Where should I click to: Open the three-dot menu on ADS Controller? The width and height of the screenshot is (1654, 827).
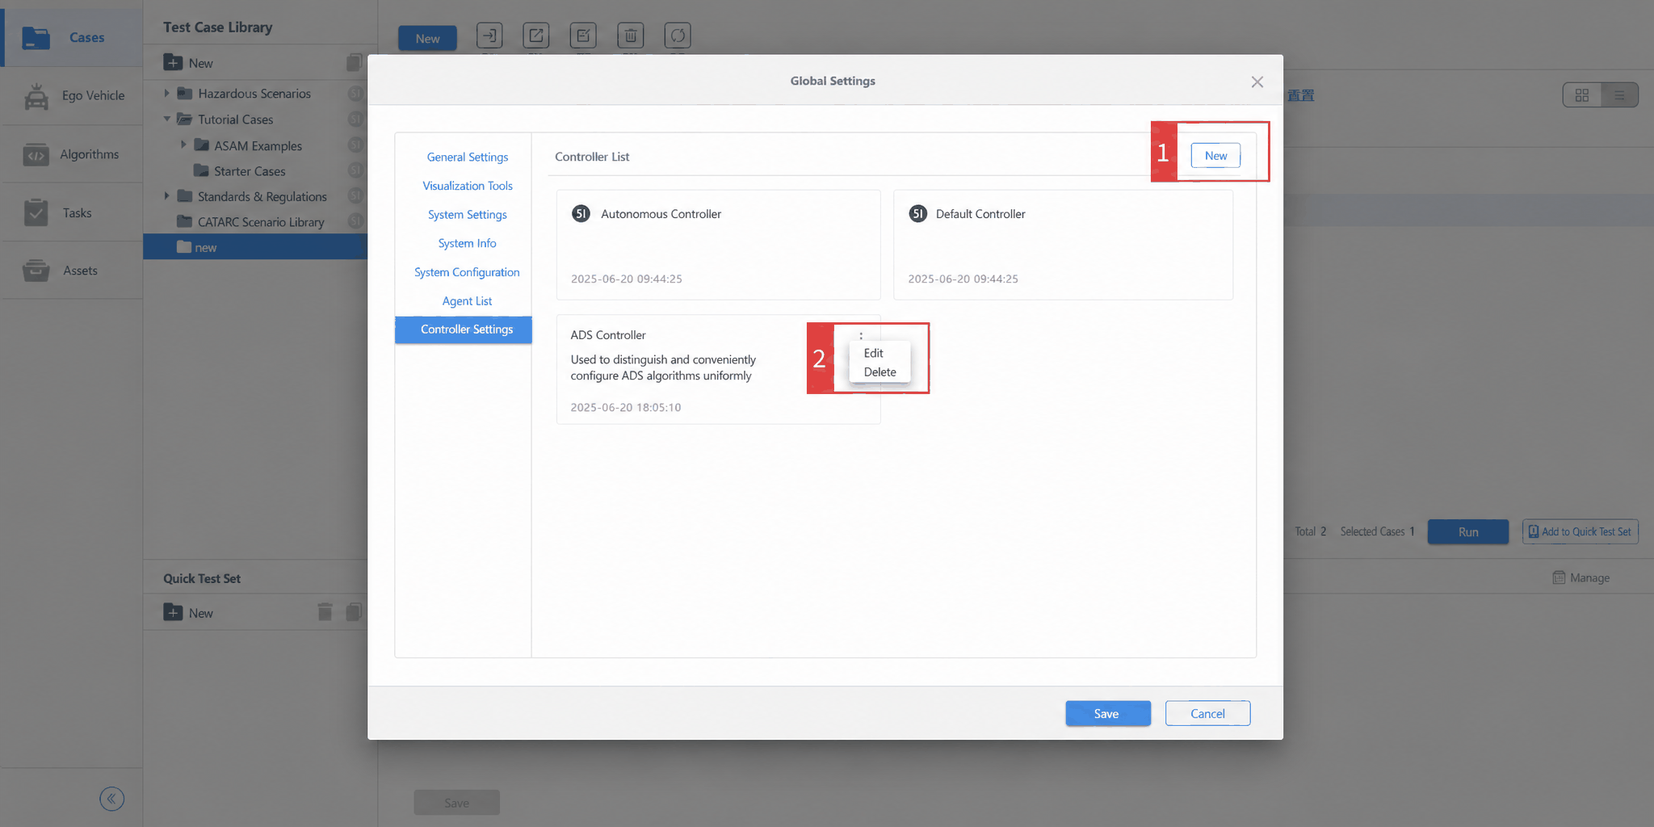[861, 335]
